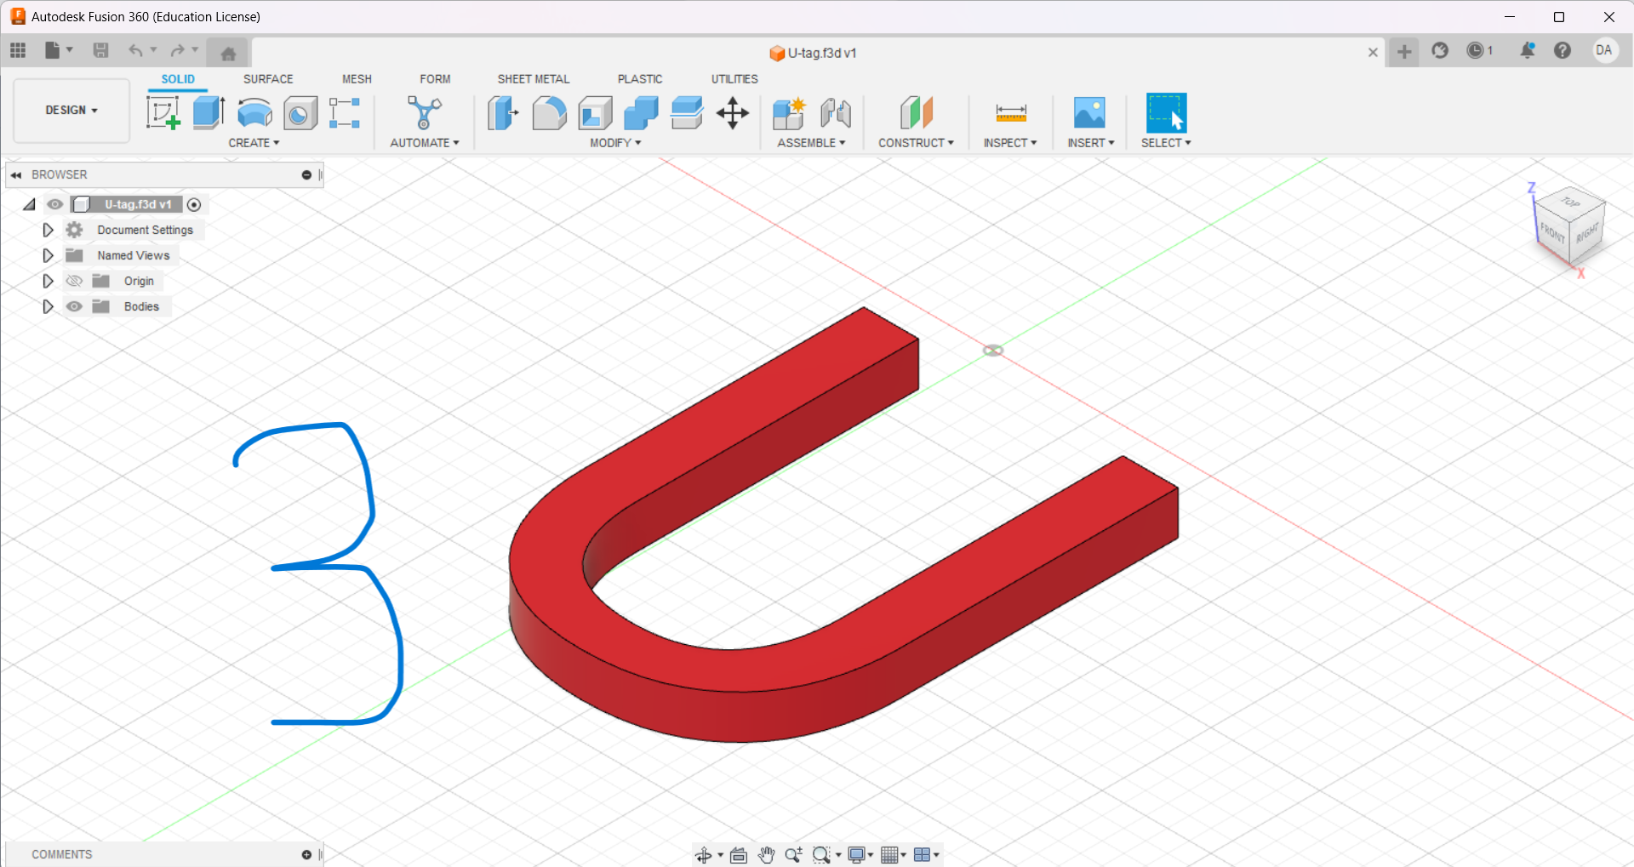Screen dimensions: 1634x867
Task: Toggle visibility of the Bodies folder
Action: [75, 306]
